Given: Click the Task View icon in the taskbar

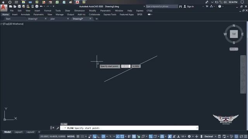Looking at the screenshot, I should (x=16, y=2).
